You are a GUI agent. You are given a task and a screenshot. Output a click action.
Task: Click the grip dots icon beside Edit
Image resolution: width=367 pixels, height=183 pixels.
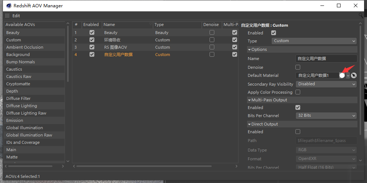coord(7,16)
